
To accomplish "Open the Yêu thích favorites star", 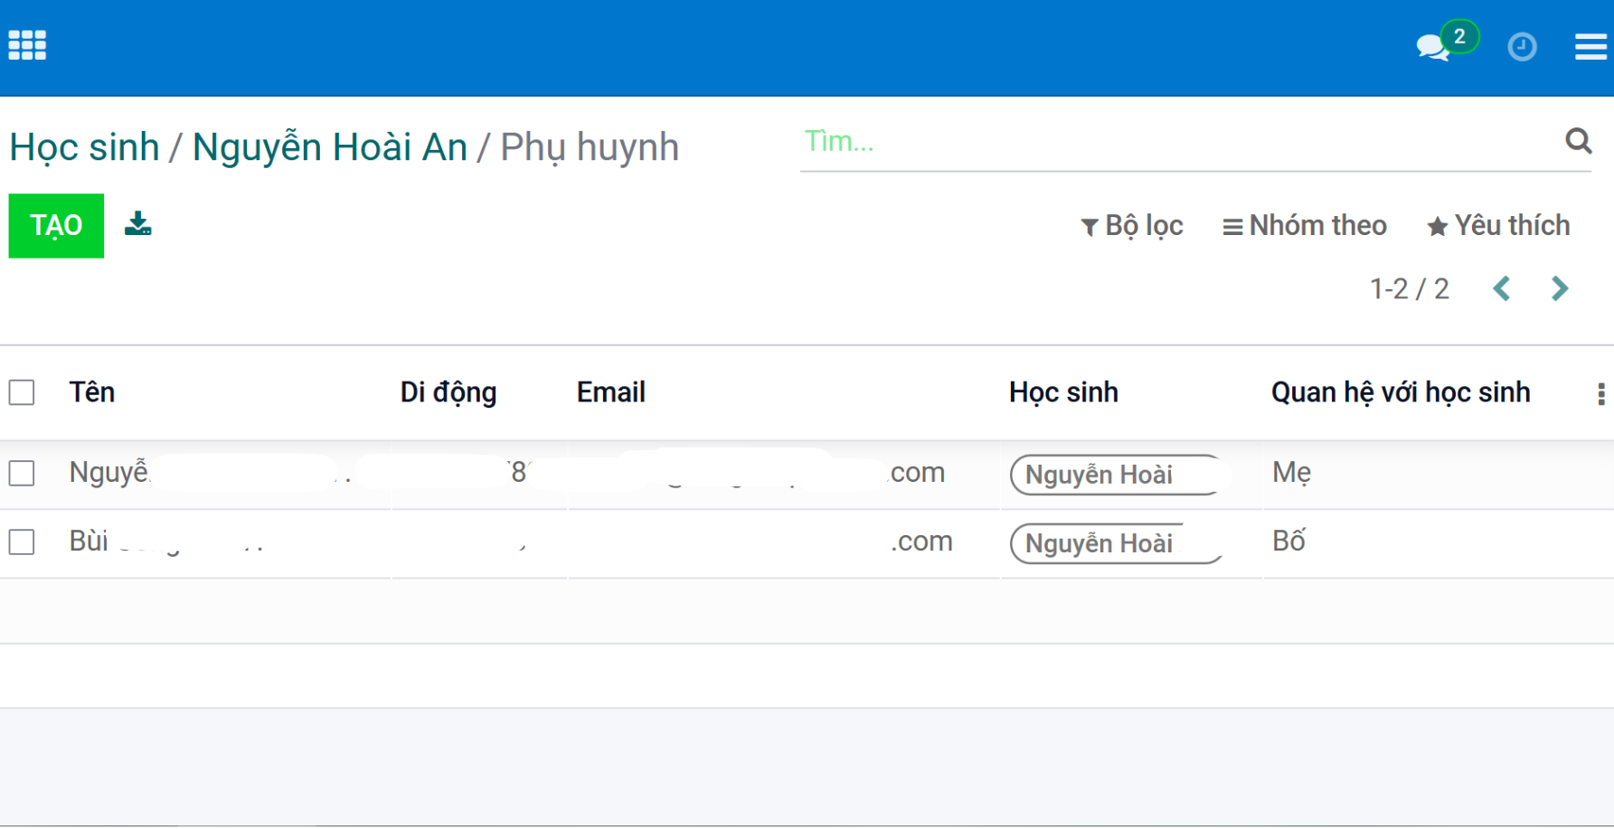I will (1497, 225).
